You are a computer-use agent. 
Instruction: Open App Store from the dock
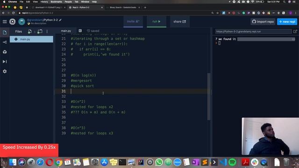pos(104,162)
